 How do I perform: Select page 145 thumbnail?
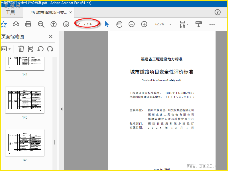[x=25, y=100]
